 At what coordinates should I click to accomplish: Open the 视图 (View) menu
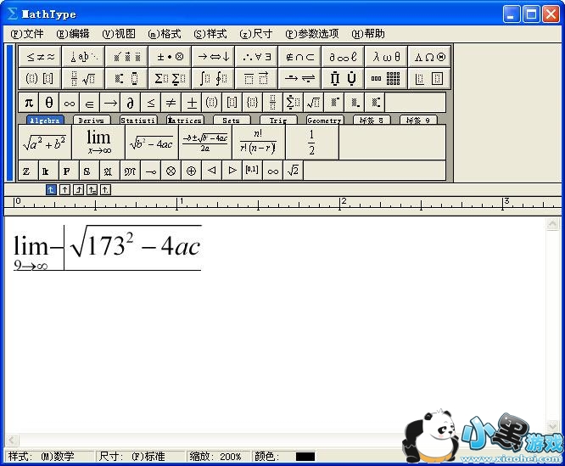[x=119, y=34]
